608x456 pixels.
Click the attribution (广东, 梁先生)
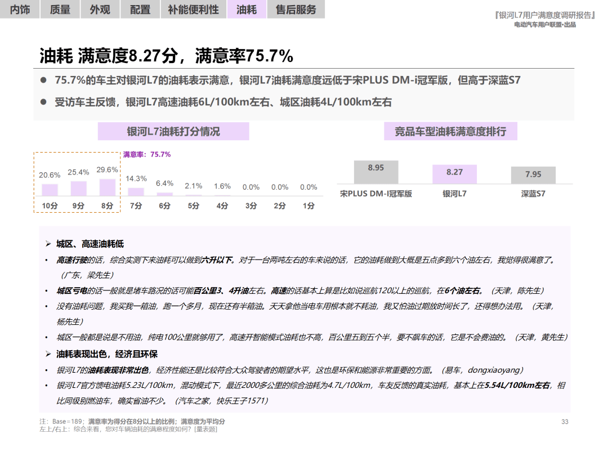pos(87,275)
